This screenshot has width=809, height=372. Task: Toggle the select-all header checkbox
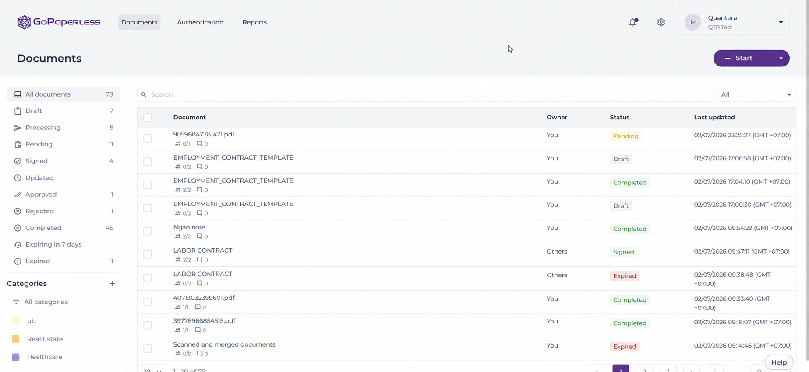(148, 117)
